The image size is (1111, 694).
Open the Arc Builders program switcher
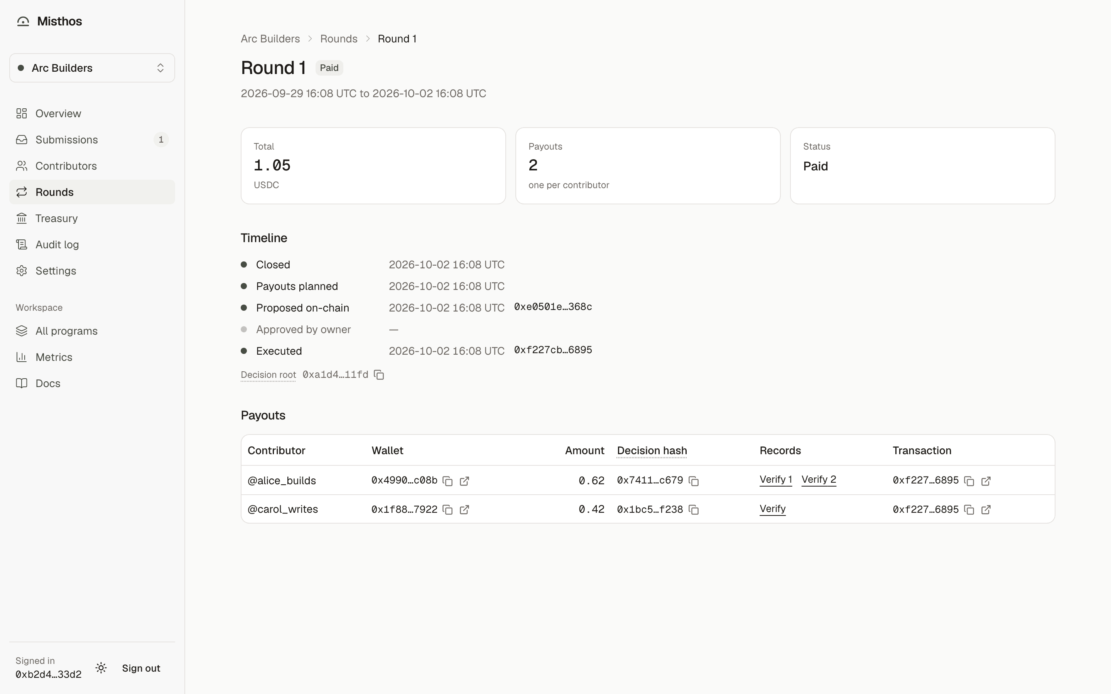[92, 68]
